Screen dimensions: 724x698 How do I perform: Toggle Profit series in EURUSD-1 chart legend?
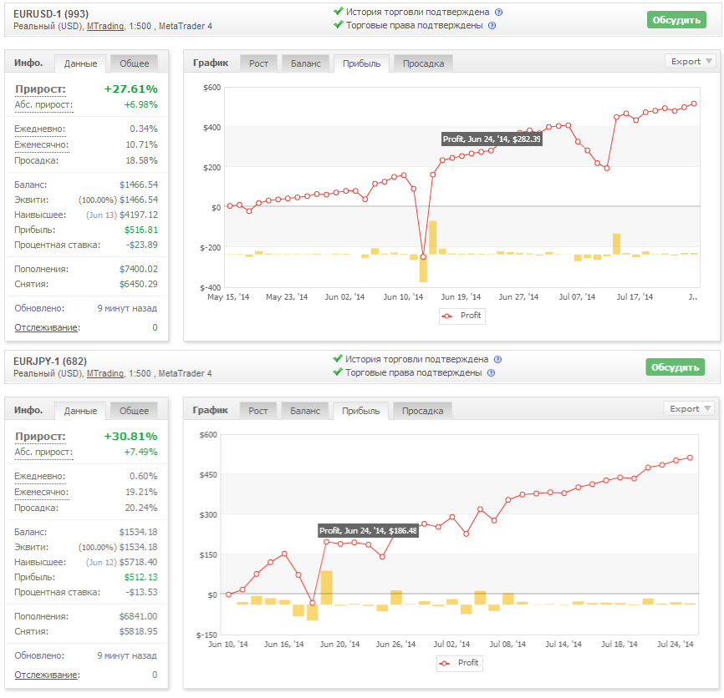pos(461,316)
